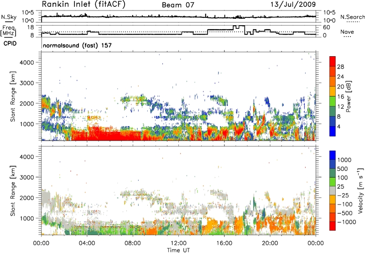365x253 pixels.
Task: Click the "Power [dB]" colorbar title
Action: 348,96
